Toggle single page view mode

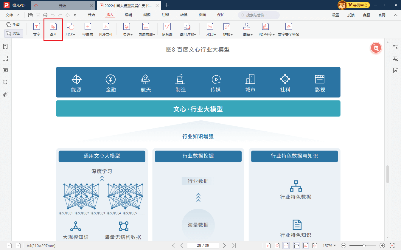(306, 246)
